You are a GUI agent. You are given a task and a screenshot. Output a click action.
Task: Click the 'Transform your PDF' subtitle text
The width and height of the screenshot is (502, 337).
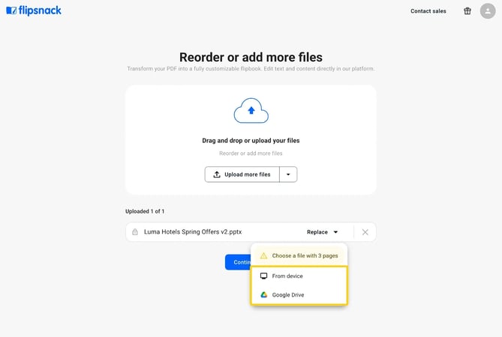pos(251,69)
